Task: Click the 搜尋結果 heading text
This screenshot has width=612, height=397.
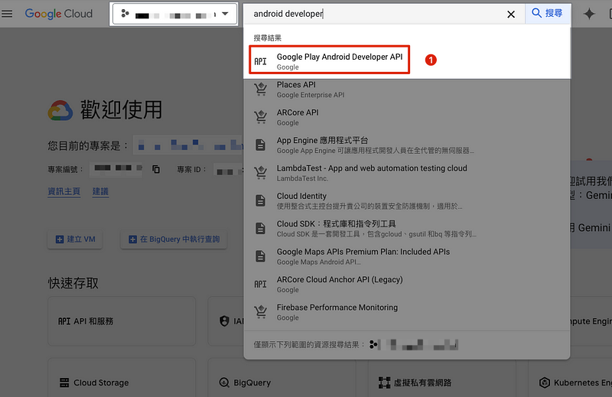Action: (x=267, y=38)
